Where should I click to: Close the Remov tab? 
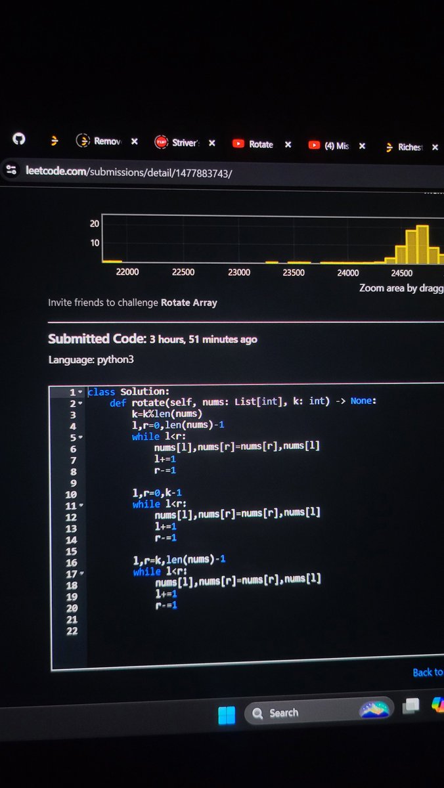(134, 141)
